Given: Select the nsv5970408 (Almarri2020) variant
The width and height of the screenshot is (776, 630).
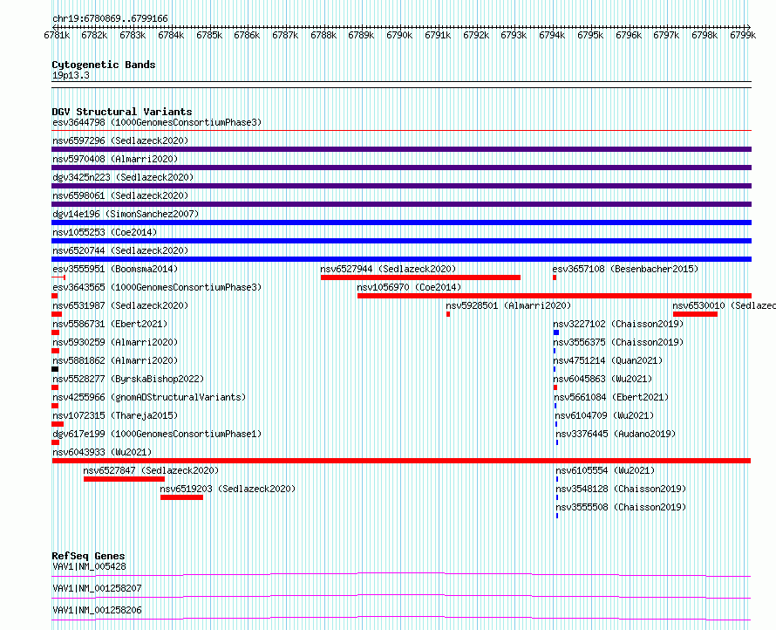Looking at the screenshot, I should tap(115, 159).
